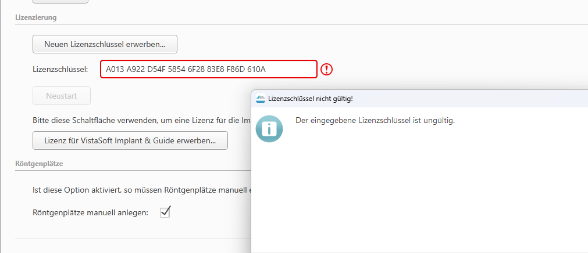Image resolution: width=588 pixels, height=253 pixels.
Task: Click the red error icon beside license key
Action: (327, 70)
